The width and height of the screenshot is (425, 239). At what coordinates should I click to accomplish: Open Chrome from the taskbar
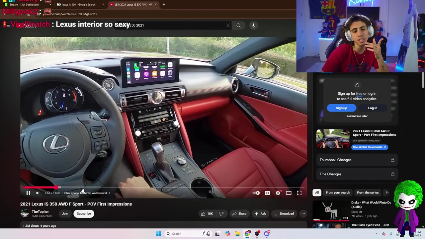coord(247,234)
